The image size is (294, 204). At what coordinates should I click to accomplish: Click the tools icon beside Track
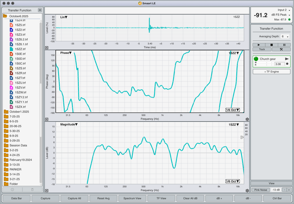(281, 49)
